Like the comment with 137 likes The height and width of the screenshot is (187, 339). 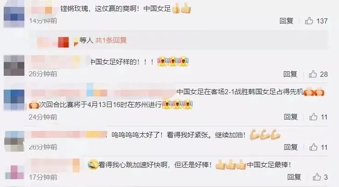[309, 21]
